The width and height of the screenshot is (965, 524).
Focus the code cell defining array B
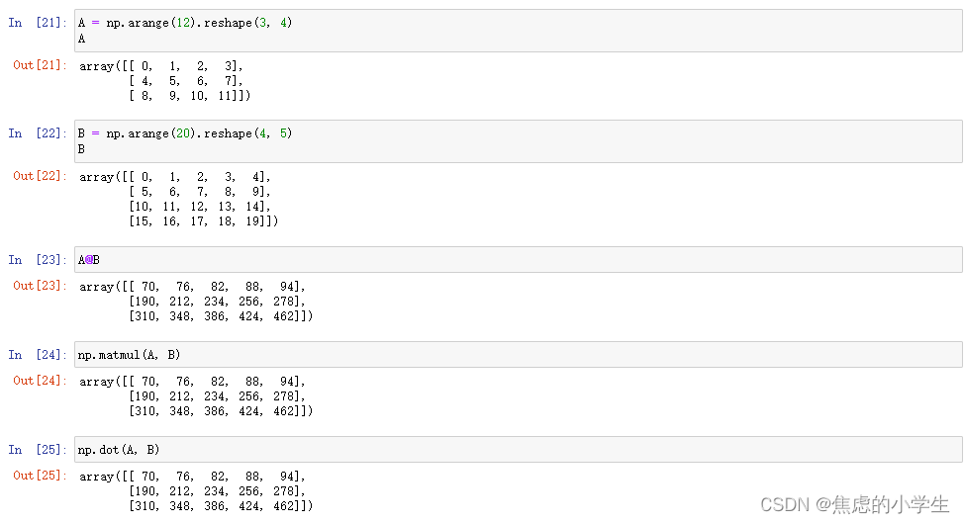517,141
